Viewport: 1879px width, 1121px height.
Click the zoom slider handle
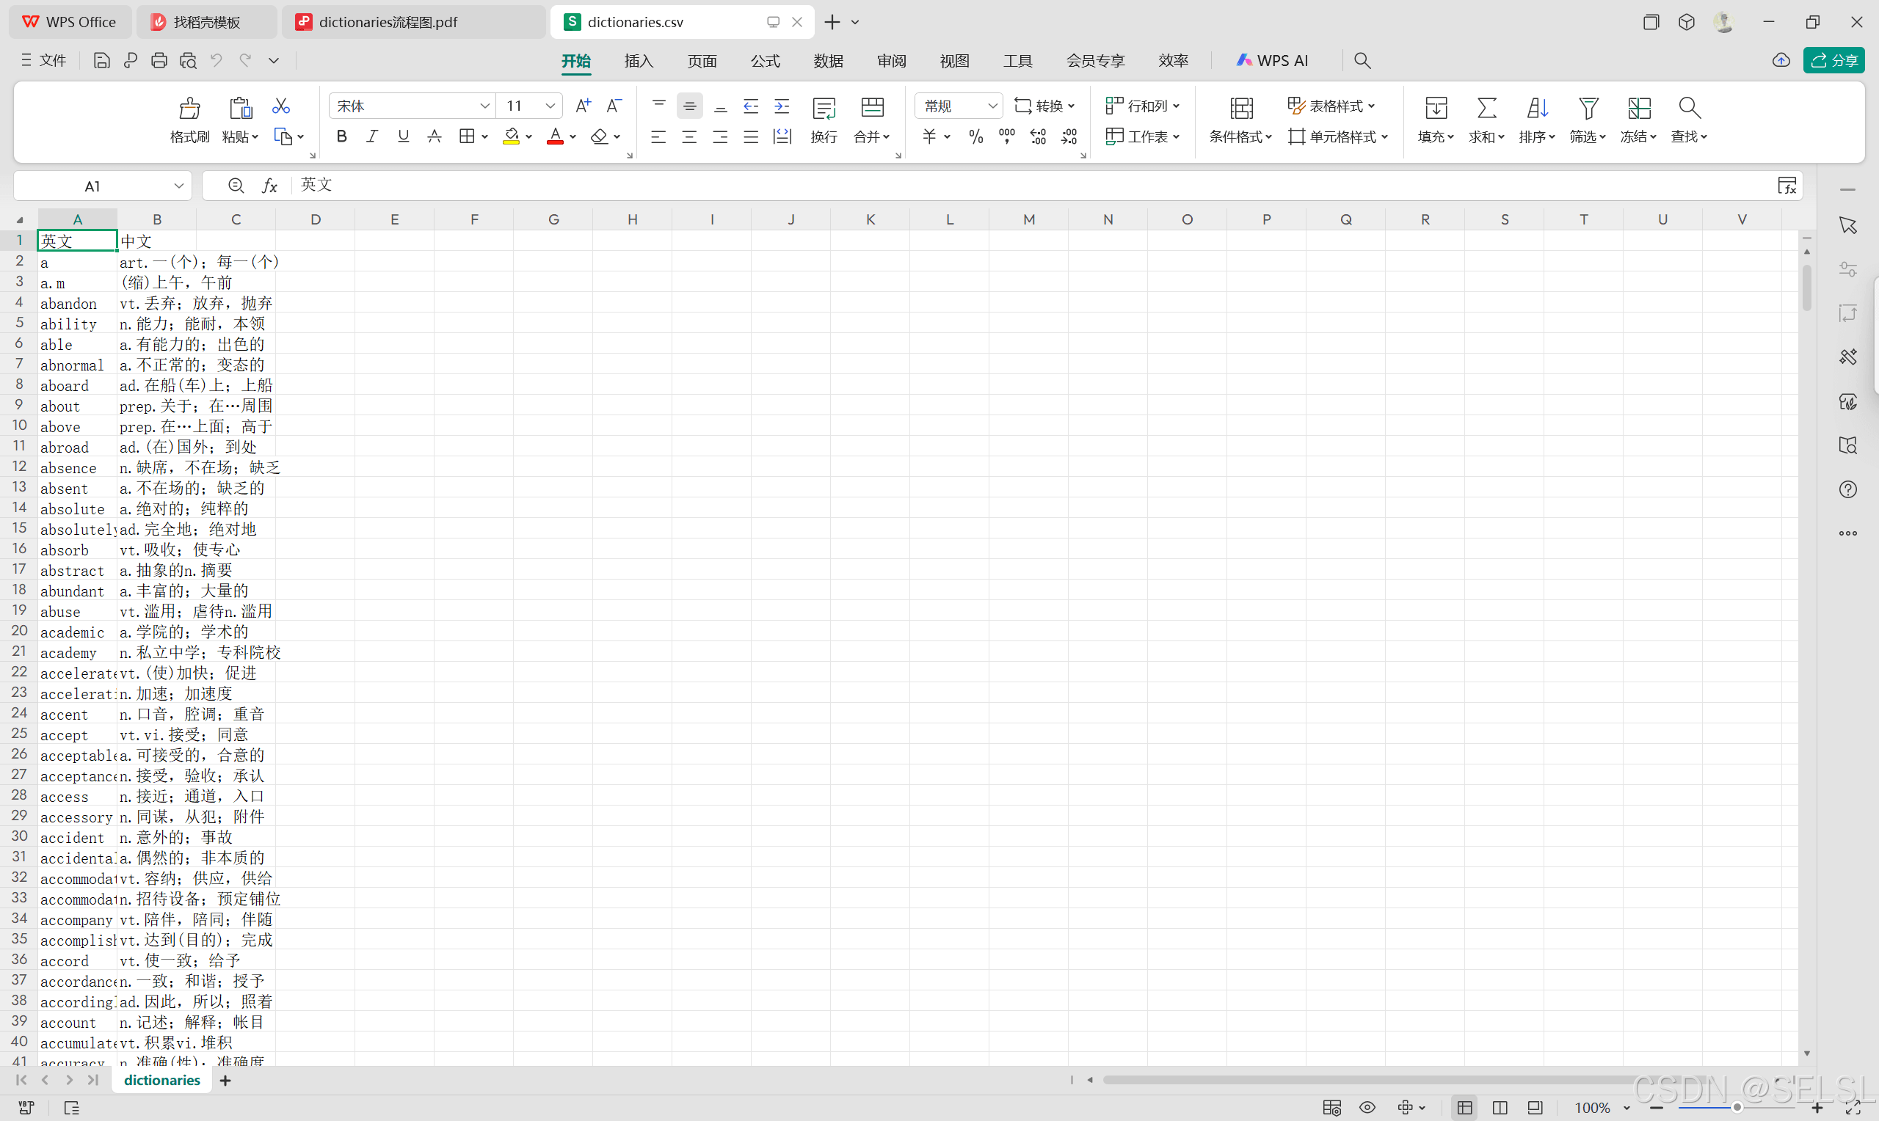1737,1107
